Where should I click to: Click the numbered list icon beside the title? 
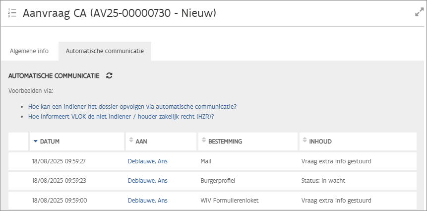point(12,13)
